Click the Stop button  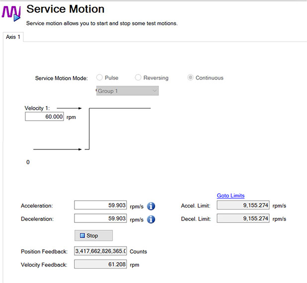pos(93,235)
